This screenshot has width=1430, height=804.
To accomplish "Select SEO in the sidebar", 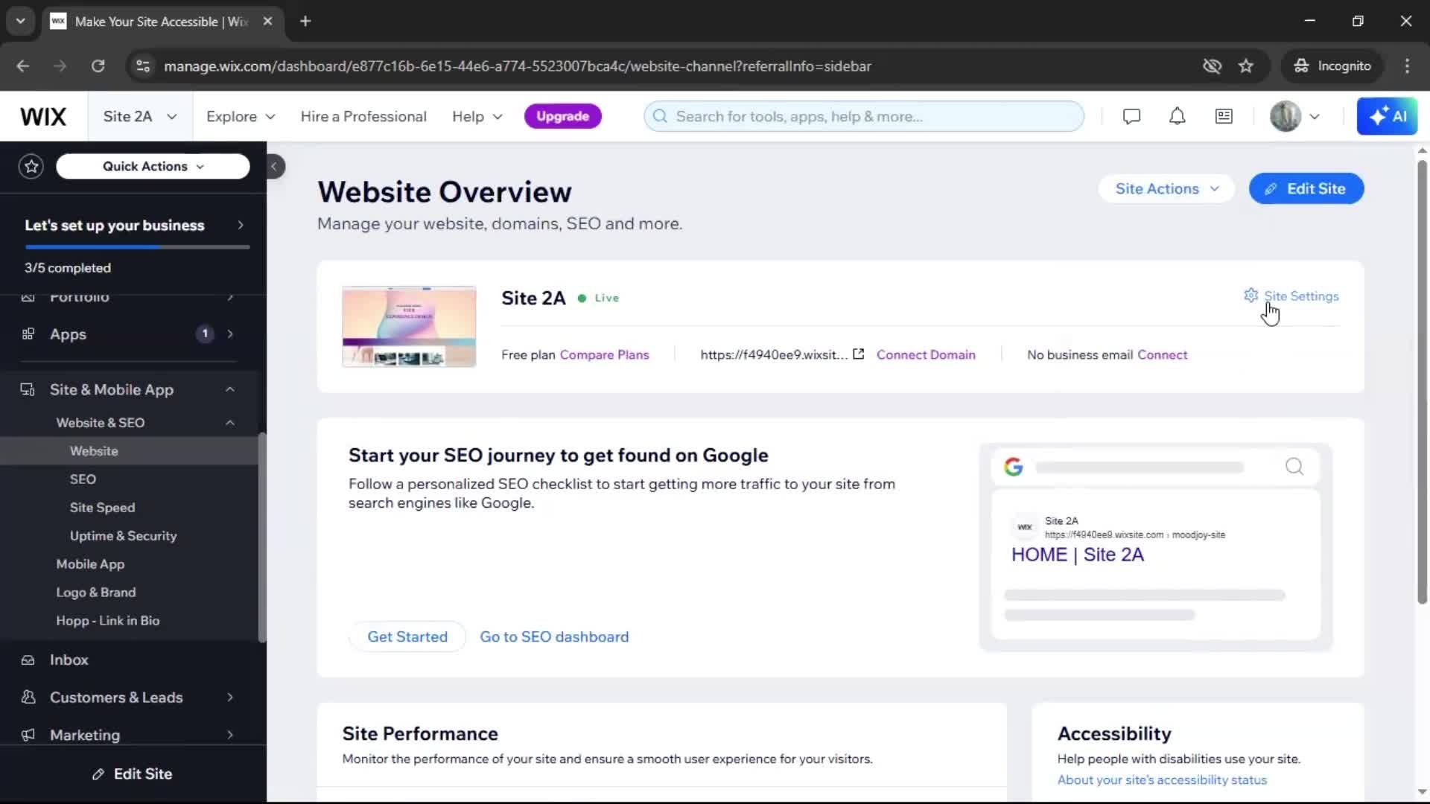I will [83, 479].
